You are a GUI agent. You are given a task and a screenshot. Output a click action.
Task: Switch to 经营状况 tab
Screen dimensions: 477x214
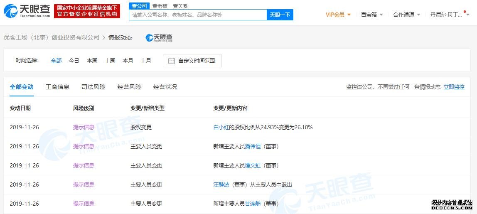[x=165, y=87]
